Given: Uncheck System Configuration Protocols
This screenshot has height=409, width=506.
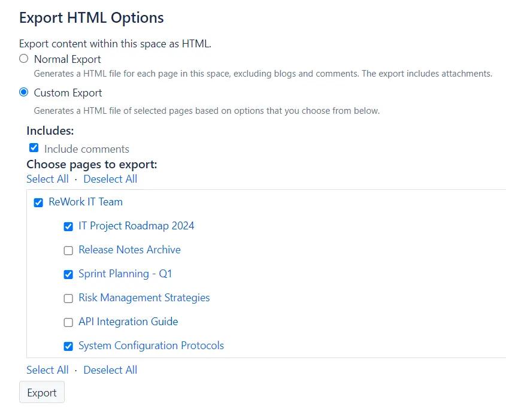Looking at the screenshot, I should pyautogui.click(x=68, y=346).
